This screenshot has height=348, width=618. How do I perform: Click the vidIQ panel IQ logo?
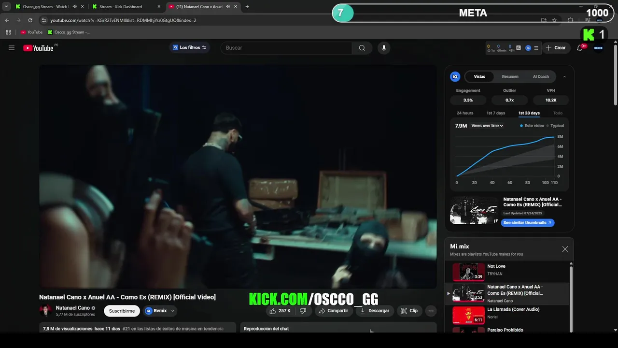[455, 76]
